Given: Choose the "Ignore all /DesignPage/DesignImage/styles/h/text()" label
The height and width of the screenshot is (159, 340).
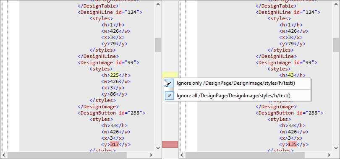Looking at the screenshot, I should pyautogui.click(x=233, y=96).
